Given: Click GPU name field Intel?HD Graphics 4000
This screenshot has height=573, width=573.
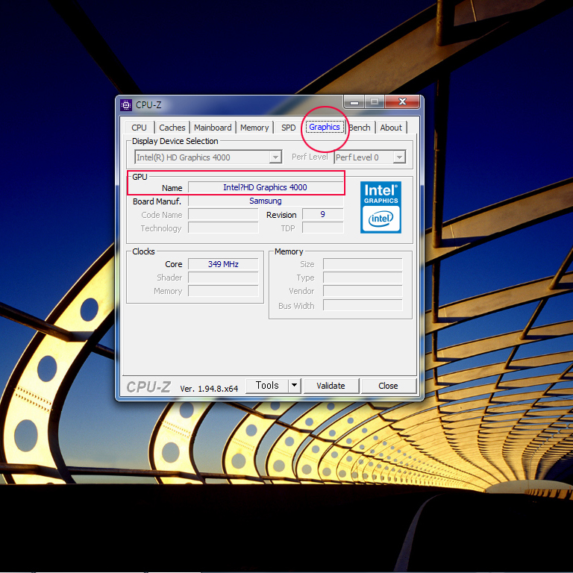Looking at the screenshot, I should point(266,187).
